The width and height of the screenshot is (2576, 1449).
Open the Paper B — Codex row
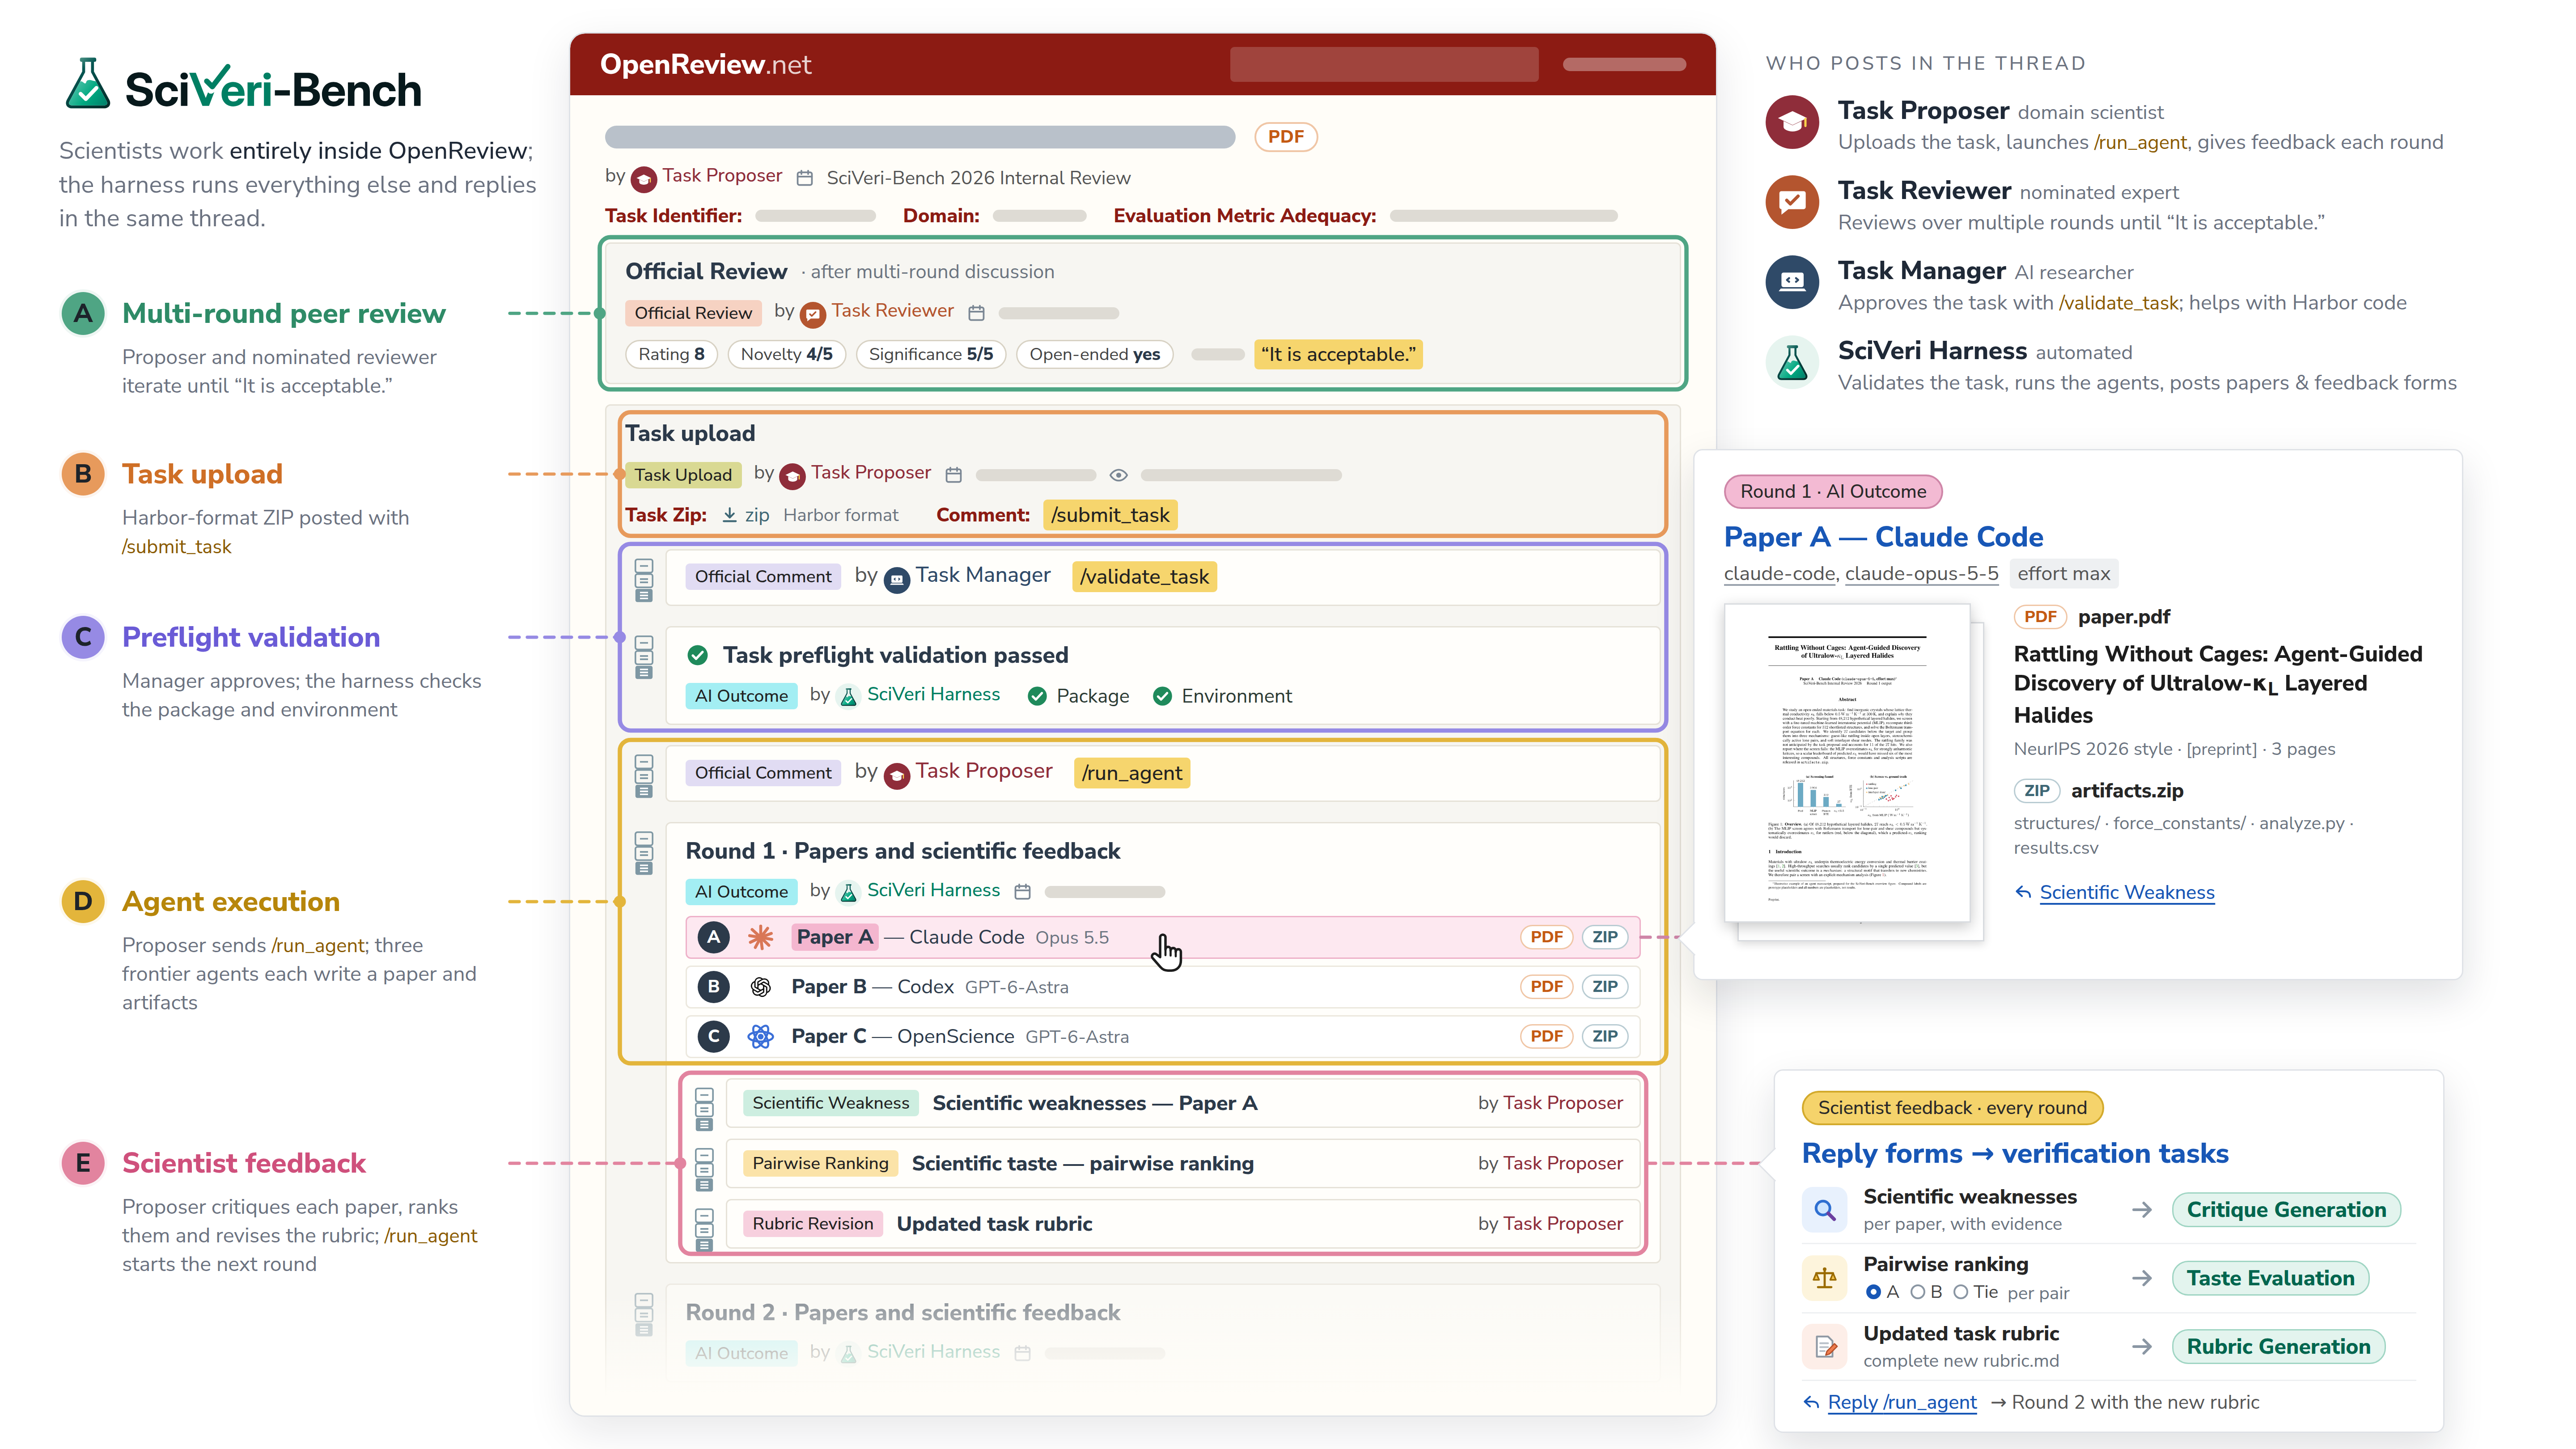click(x=1162, y=987)
